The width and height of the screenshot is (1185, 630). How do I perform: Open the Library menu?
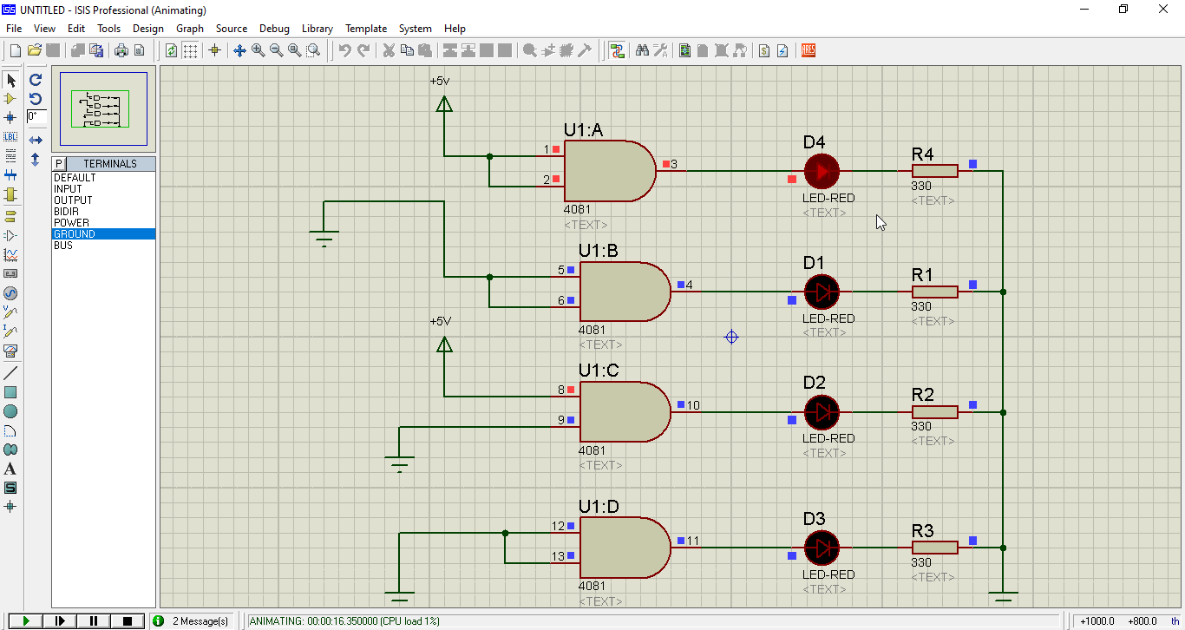coord(318,28)
